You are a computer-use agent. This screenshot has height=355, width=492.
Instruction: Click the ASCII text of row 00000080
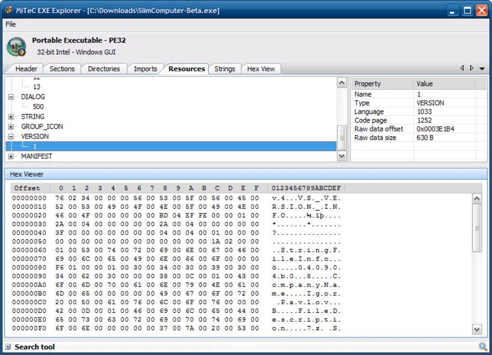(x=306, y=267)
